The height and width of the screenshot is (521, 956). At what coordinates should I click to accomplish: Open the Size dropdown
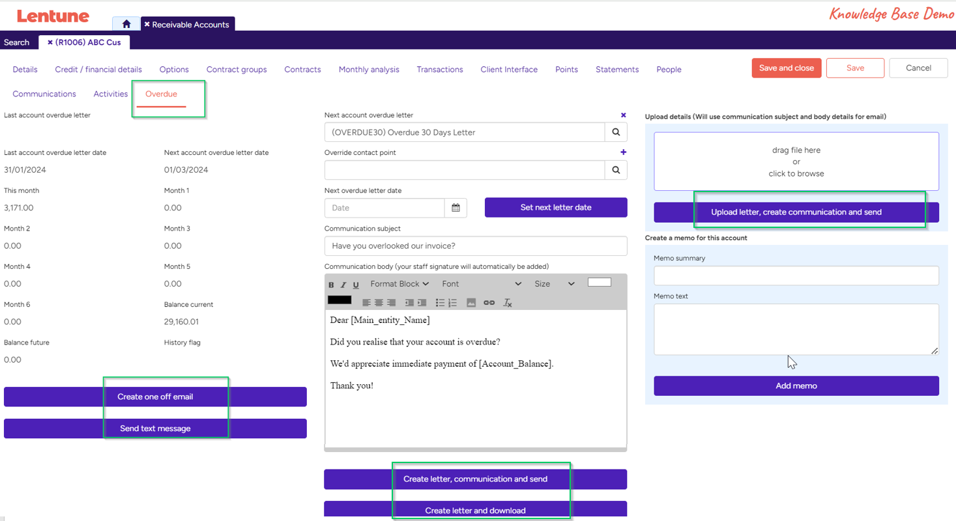pyautogui.click(x=555, y=284)
